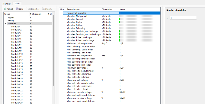205x104 pixels.
Task: Select the Modules group row
Action: [x=29, y=24]
